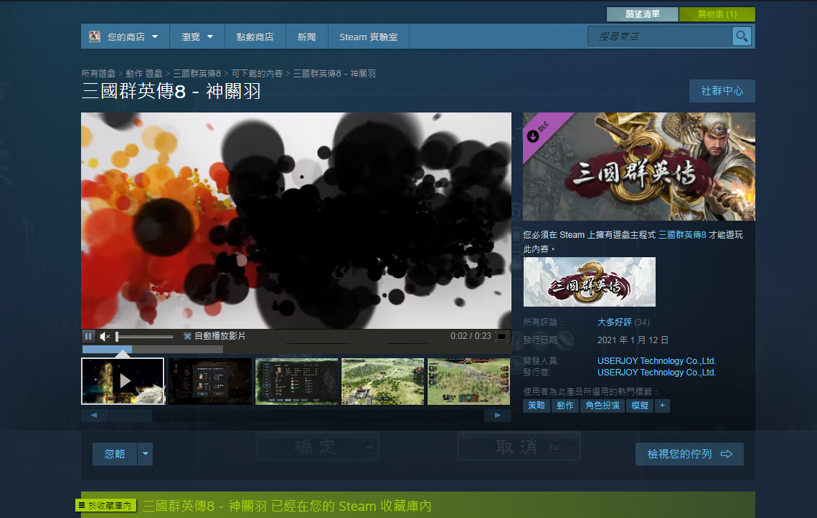The image size is (817, 518).
Task: Open Steam 實驗室 menu item
Action: (x=369, y=37)
